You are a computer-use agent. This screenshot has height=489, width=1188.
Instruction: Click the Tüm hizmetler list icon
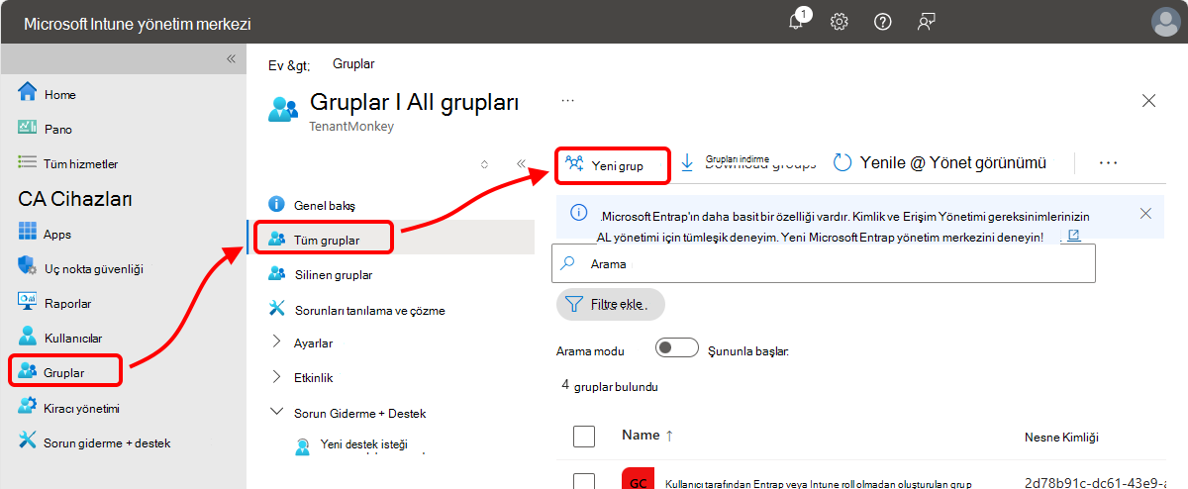click(28, 162)
